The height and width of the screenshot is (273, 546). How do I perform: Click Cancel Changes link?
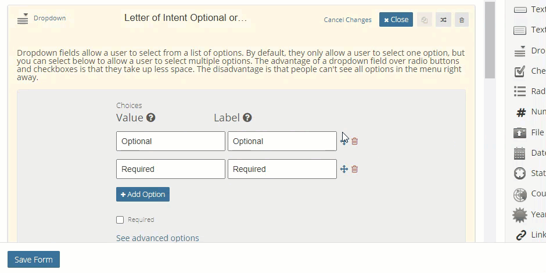[x=347, y=20]
